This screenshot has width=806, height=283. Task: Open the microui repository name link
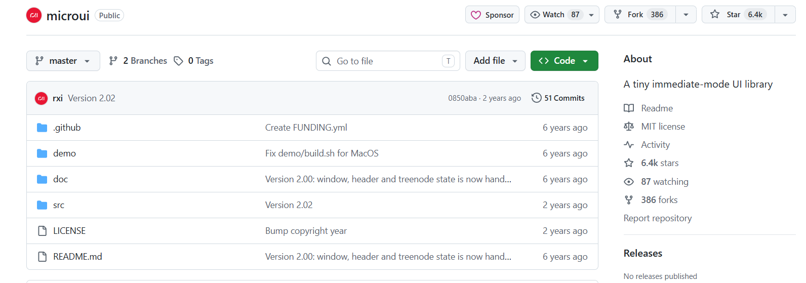[68, 16]
